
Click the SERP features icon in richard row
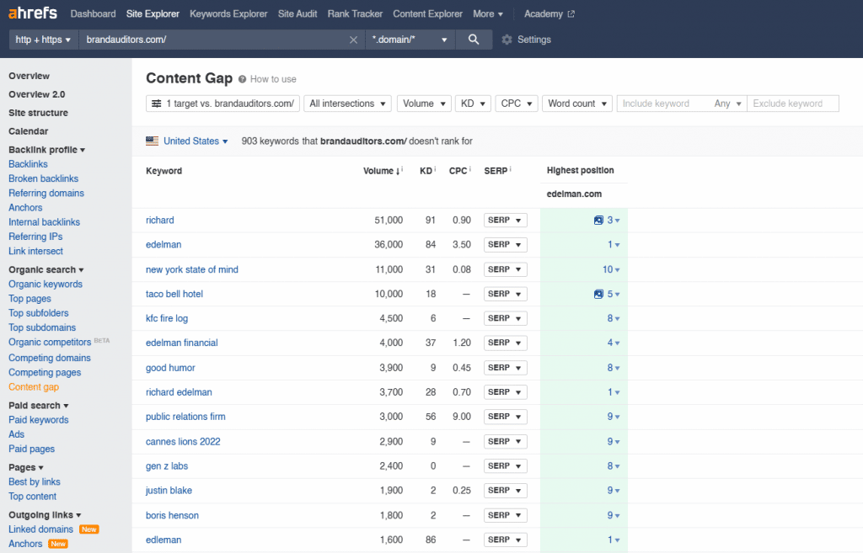pos(598,221)
